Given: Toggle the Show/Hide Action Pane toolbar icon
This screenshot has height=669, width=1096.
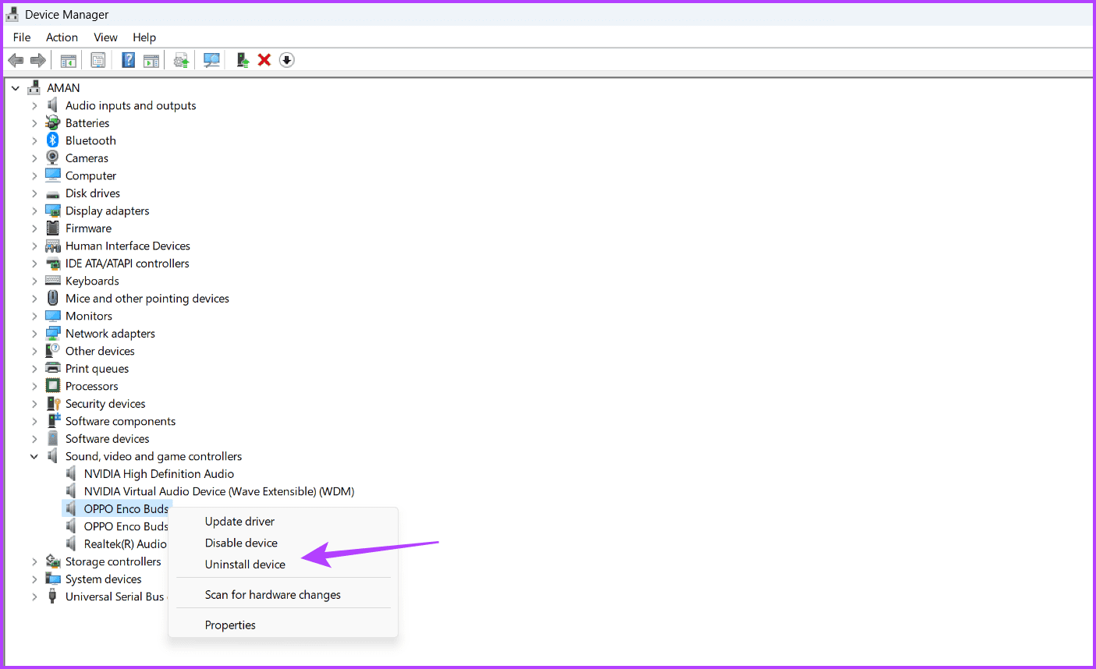Looking at the screenshot, I should [151, 60].
